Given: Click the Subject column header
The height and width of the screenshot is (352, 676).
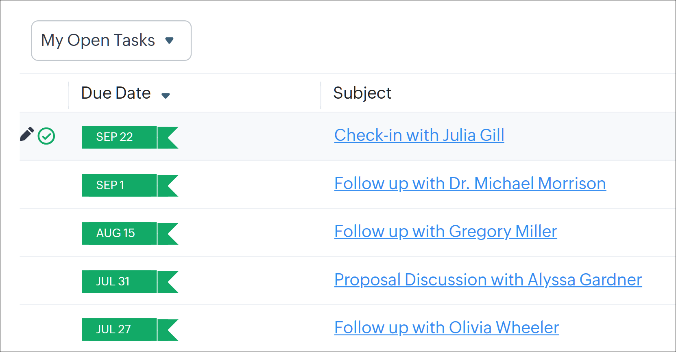Looking at the screenshot, I should click(362, 93).
